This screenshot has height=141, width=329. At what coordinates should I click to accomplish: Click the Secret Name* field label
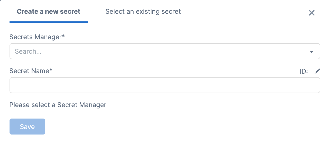[31, 71]
